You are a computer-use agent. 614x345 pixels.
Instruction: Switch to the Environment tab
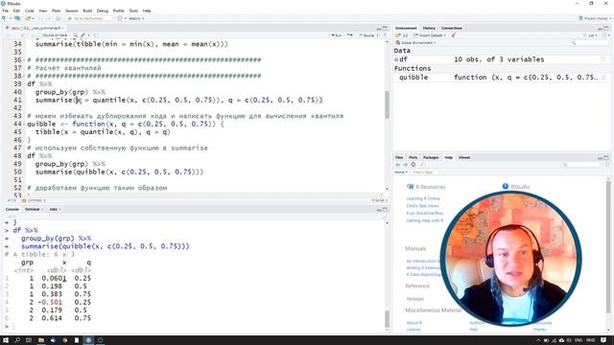(x=406, y=28)
